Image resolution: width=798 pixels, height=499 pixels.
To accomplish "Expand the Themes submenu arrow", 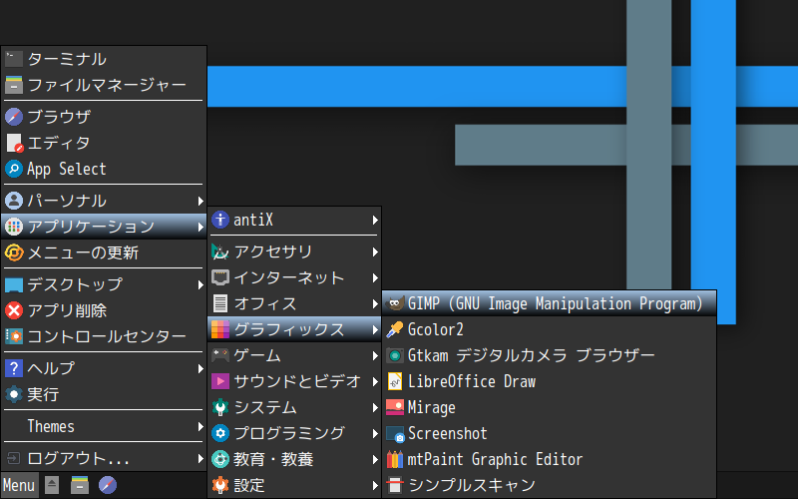I will click(x=200, y=427).
